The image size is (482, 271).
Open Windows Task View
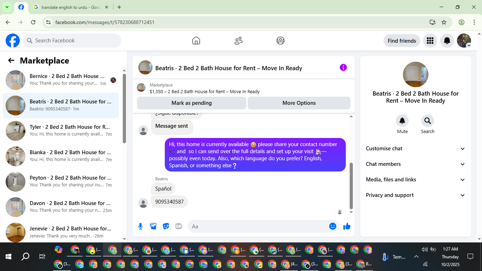(42, 257)
